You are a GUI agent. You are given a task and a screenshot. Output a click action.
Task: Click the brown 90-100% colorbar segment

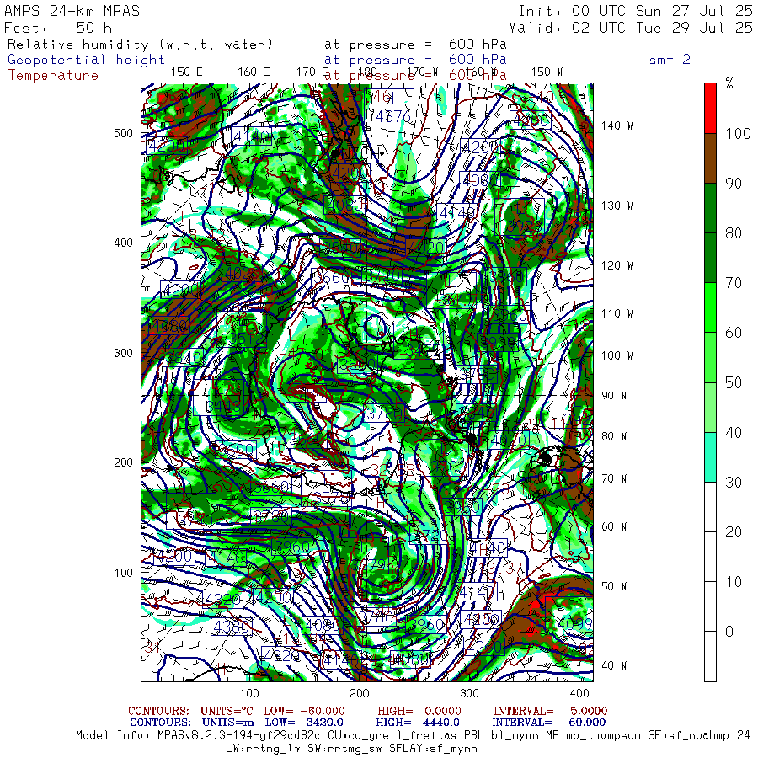[x=710, y=158]
